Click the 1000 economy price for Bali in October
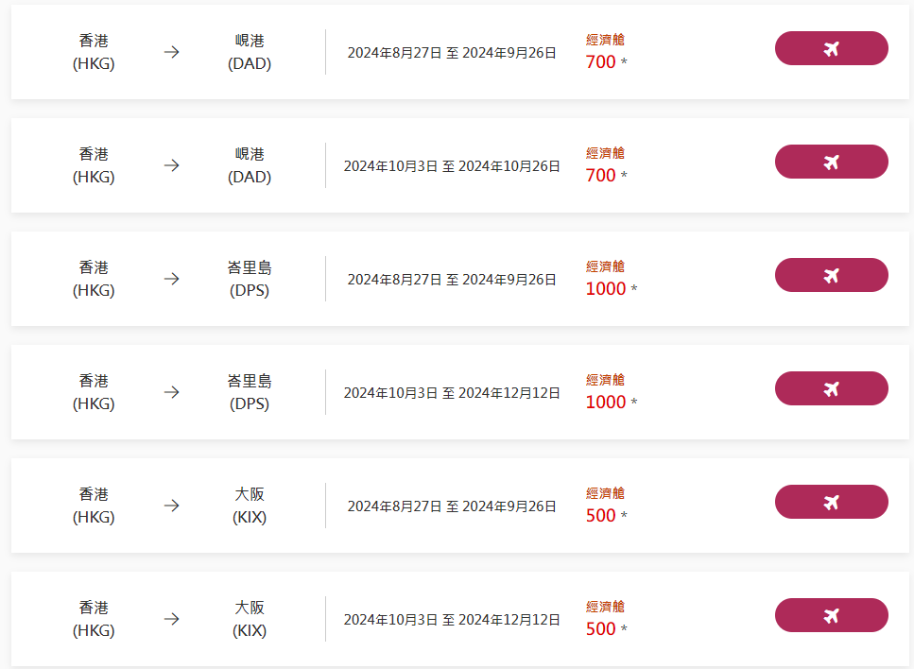The height and width of the screenshot is (669, 914). click(606, 403)
